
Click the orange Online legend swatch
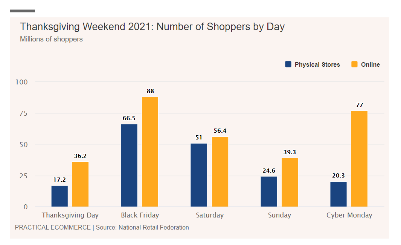(x=354, y=64)
